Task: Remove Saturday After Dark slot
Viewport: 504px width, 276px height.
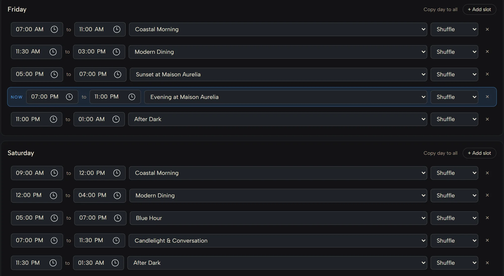Action: [487, 263]
